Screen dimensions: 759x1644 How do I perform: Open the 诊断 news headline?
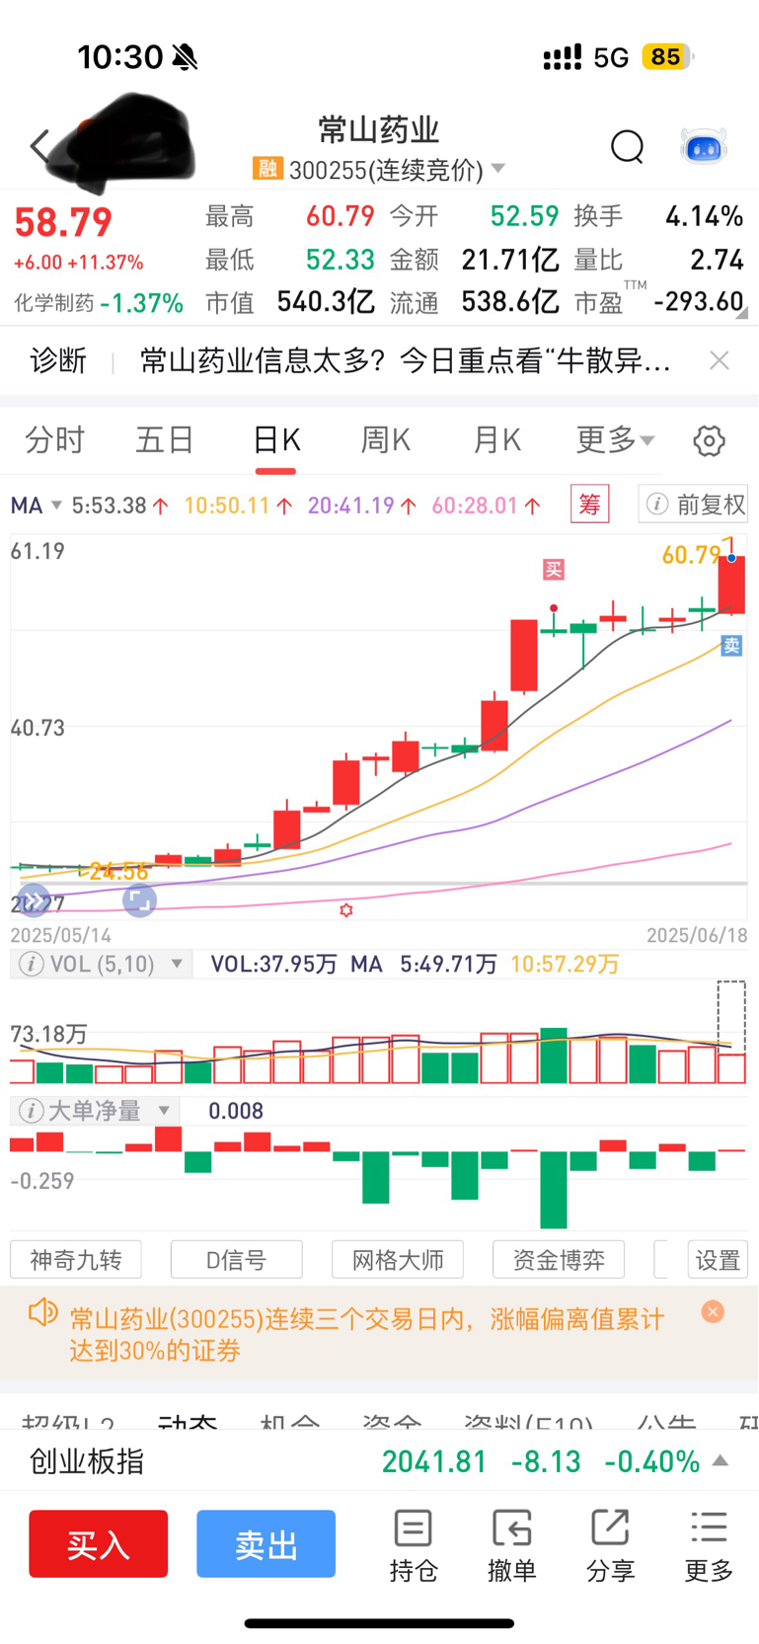pyautogui.click(x=406, y=360)
